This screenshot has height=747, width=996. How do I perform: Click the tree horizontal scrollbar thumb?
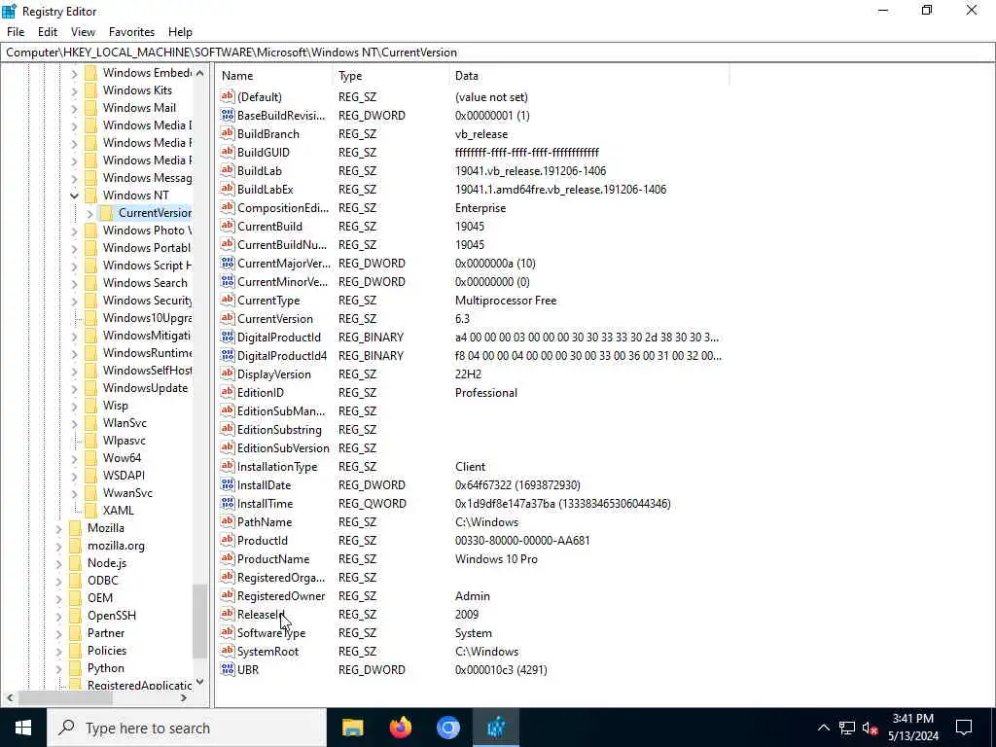[65, 697]
